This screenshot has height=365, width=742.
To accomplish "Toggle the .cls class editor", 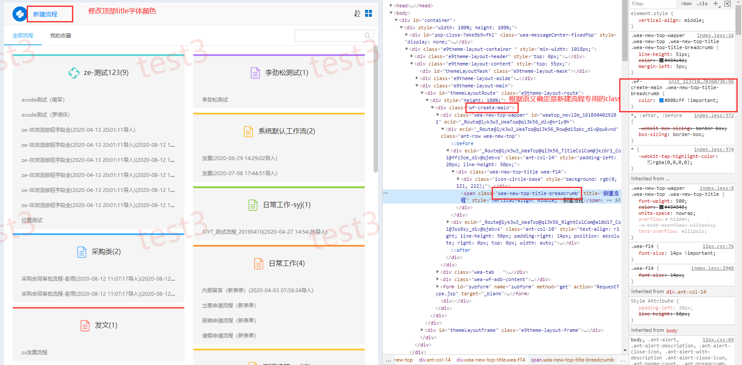I will (x=703, y=4).
